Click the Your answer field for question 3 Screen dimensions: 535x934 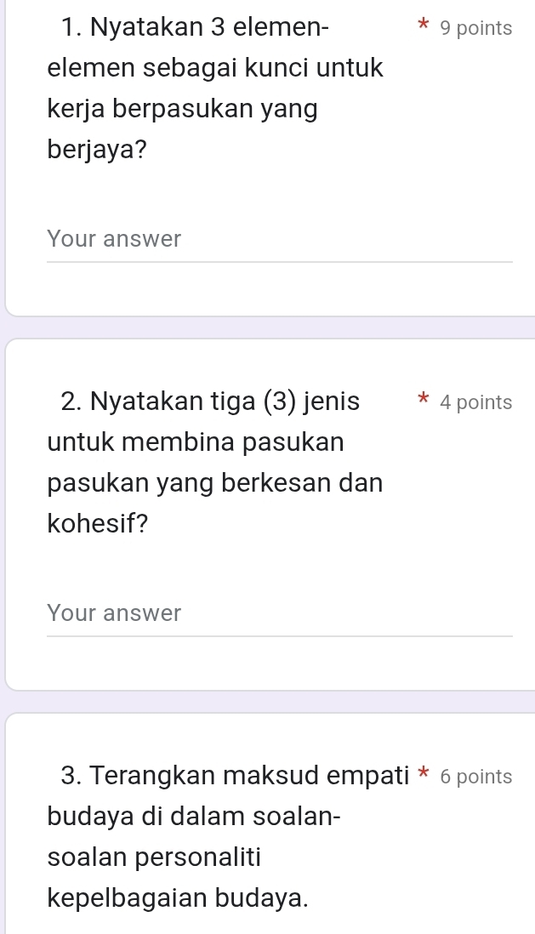click(255, 927)
